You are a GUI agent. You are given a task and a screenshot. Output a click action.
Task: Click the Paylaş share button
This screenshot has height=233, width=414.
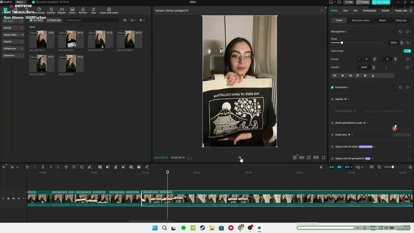(363, 2)
